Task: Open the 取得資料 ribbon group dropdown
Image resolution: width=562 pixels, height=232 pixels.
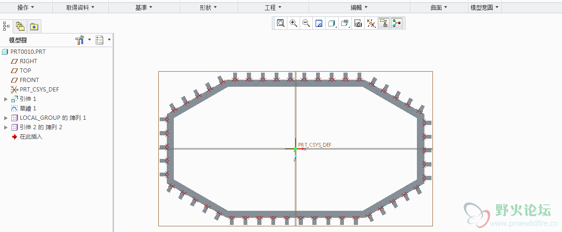Action: click(x=80, y=8)
